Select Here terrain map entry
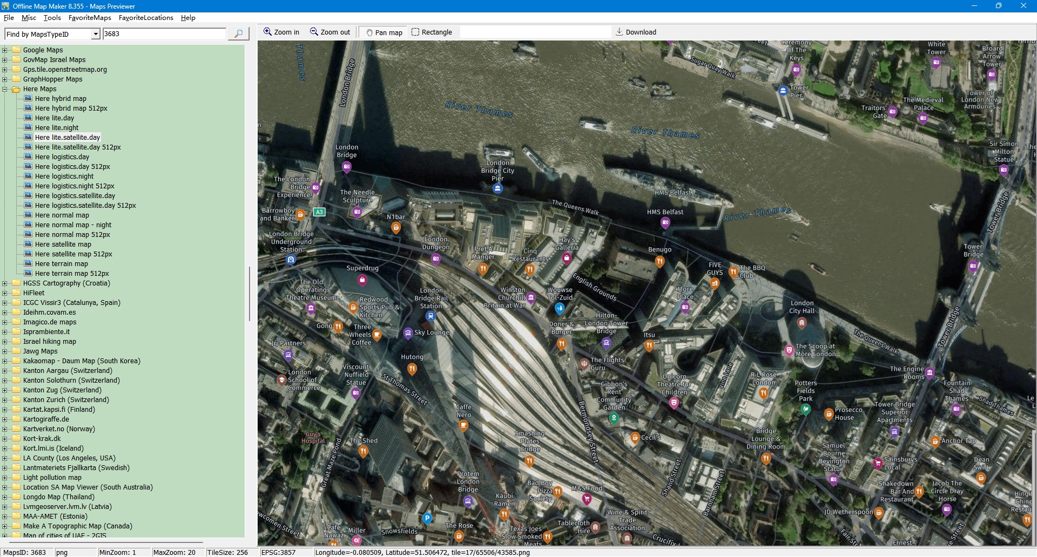 tap(61, 264)
